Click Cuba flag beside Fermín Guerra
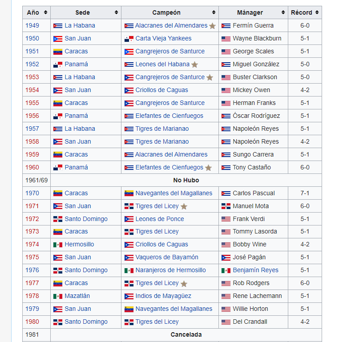Viewport: 347px width, 342px height. [x=226, y=26]
